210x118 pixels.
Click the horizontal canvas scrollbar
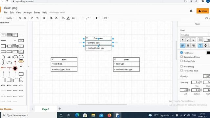click(102, 105)
